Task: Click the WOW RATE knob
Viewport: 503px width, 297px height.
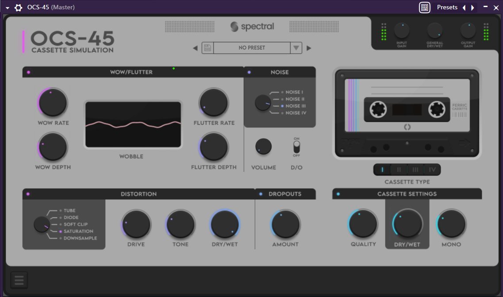Action: [x=53, y=103]
